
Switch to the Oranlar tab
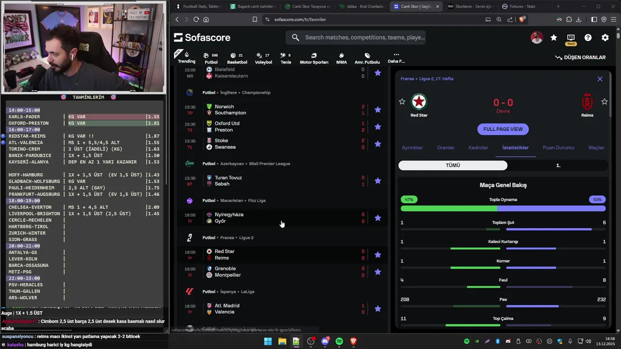pos(445,147)
